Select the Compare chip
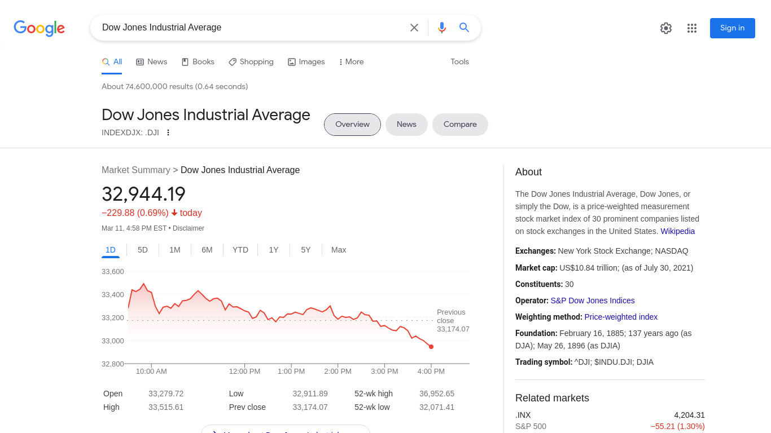This screenshot has width=771, height=433. [460, 125]
